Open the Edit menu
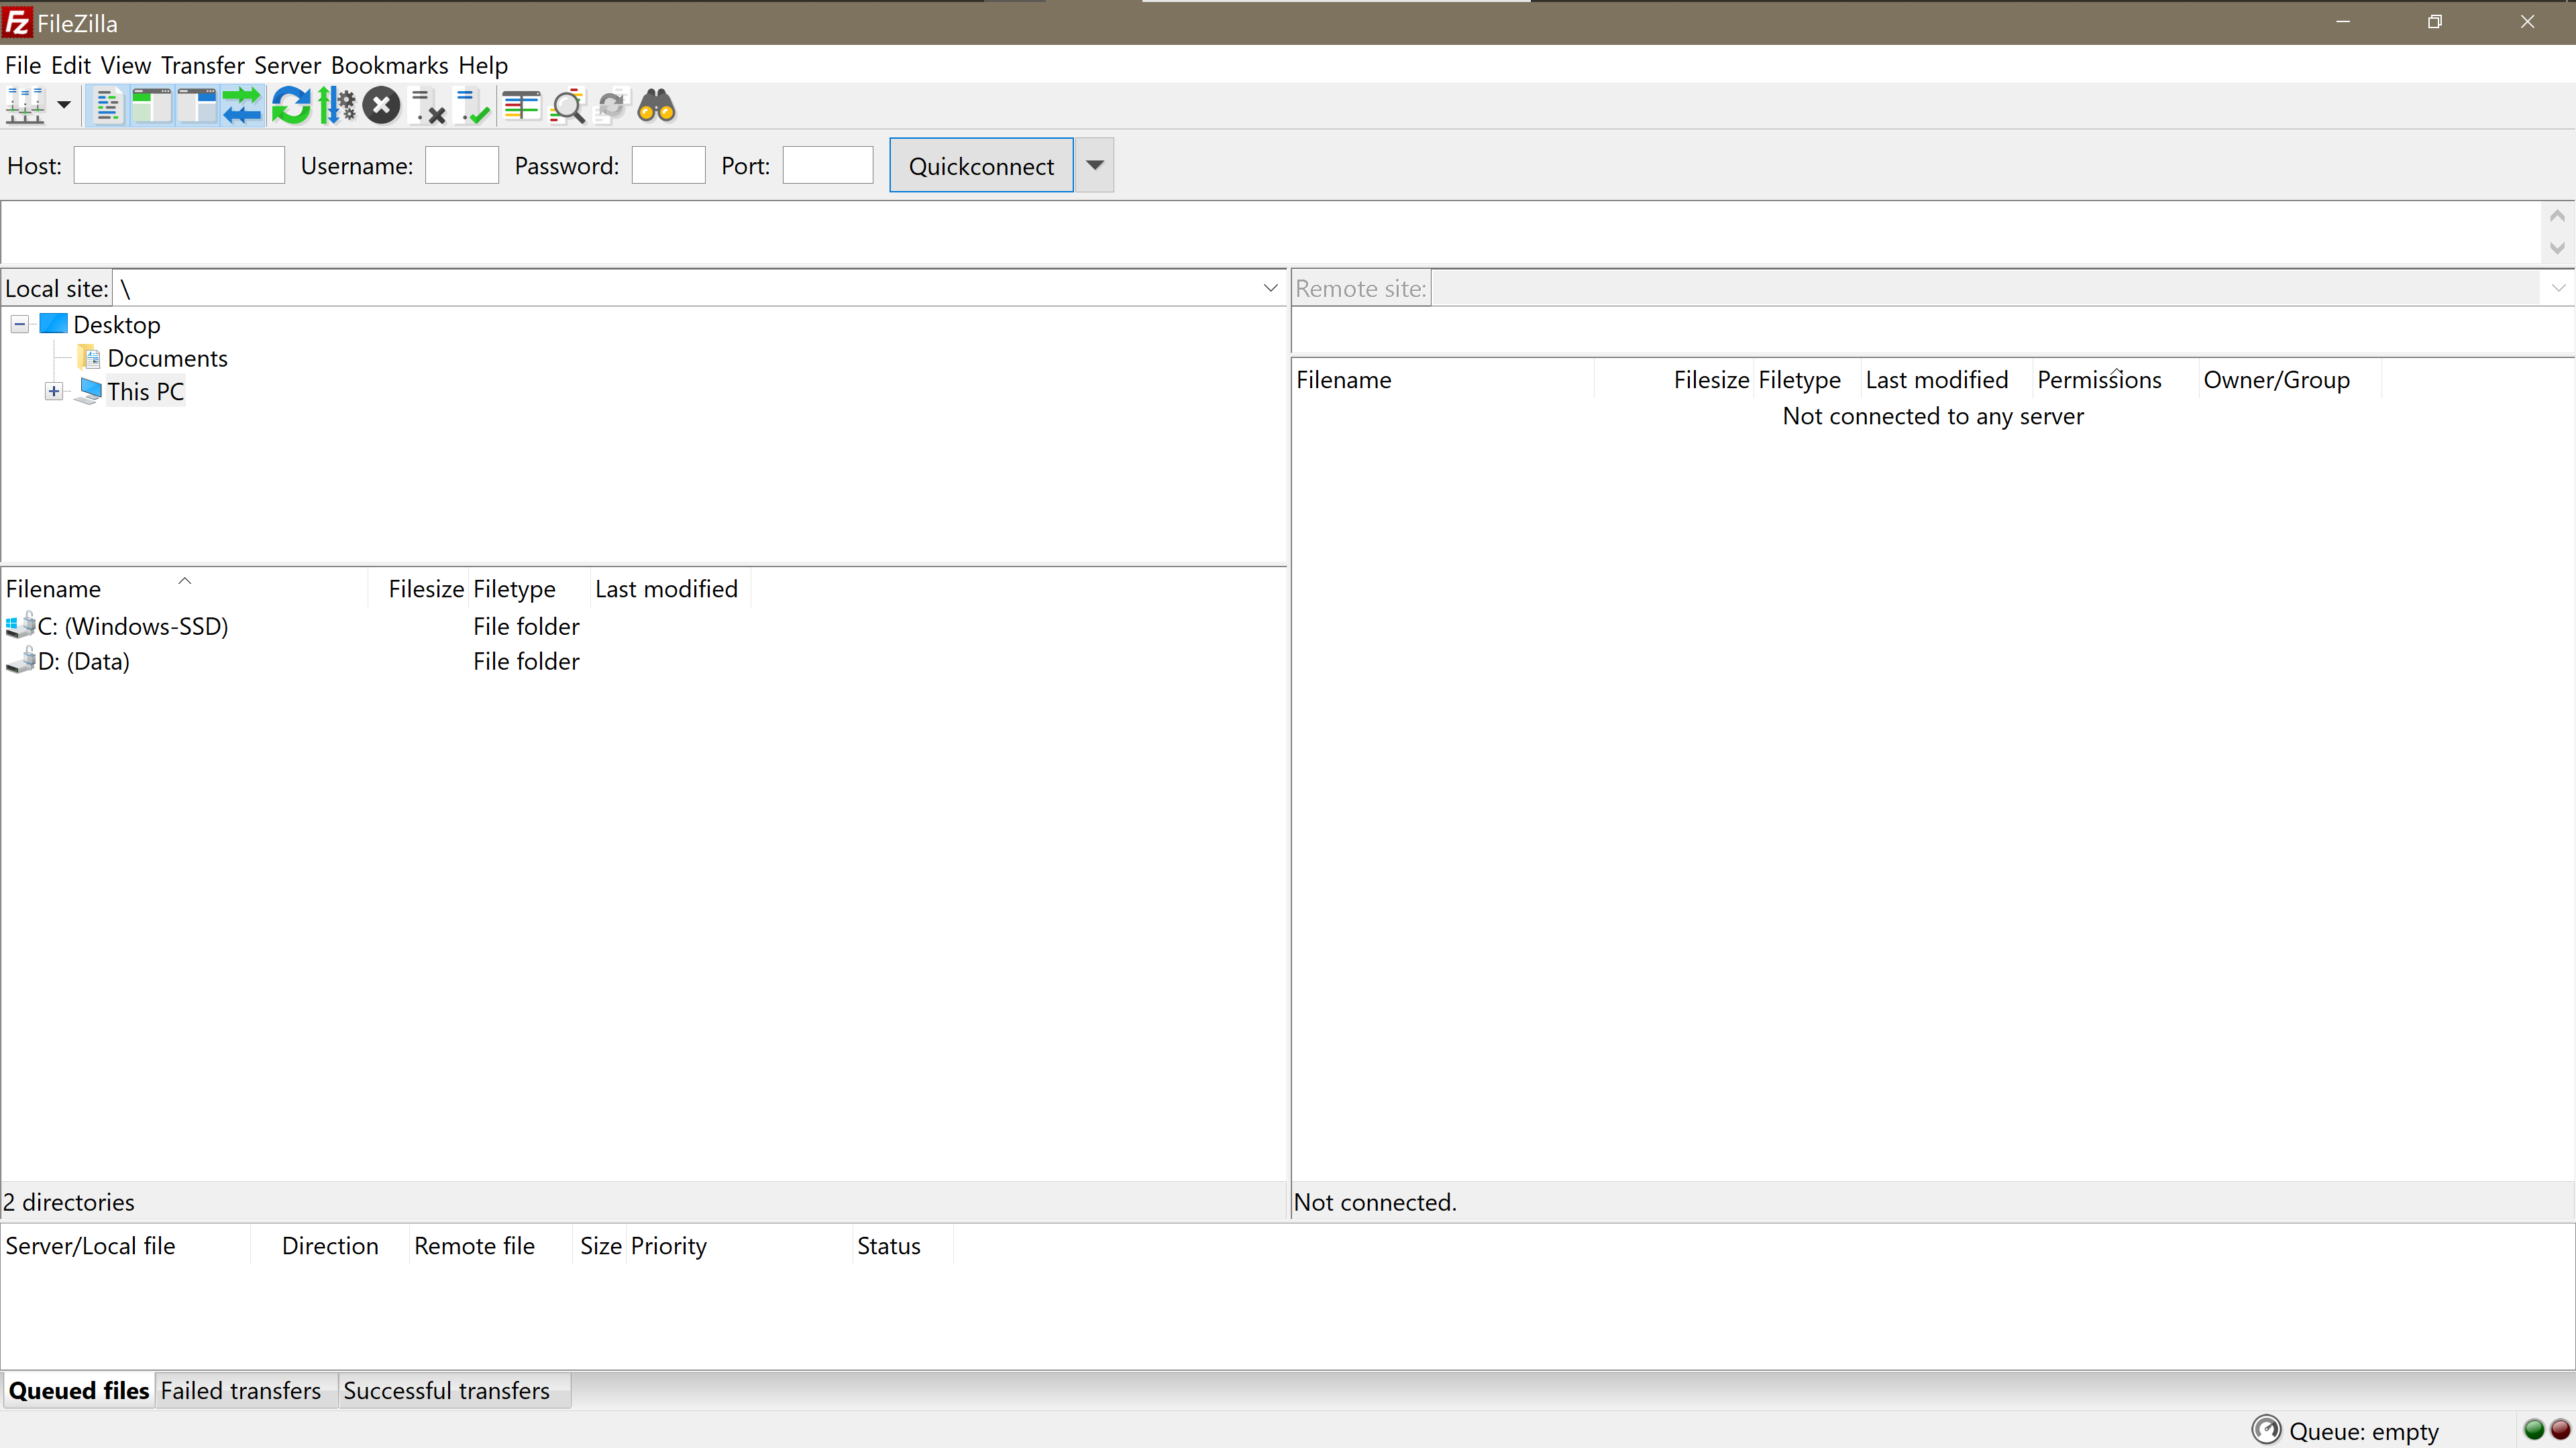The width and height of the screenshot is (2576, 1448). tap(71, 65)
